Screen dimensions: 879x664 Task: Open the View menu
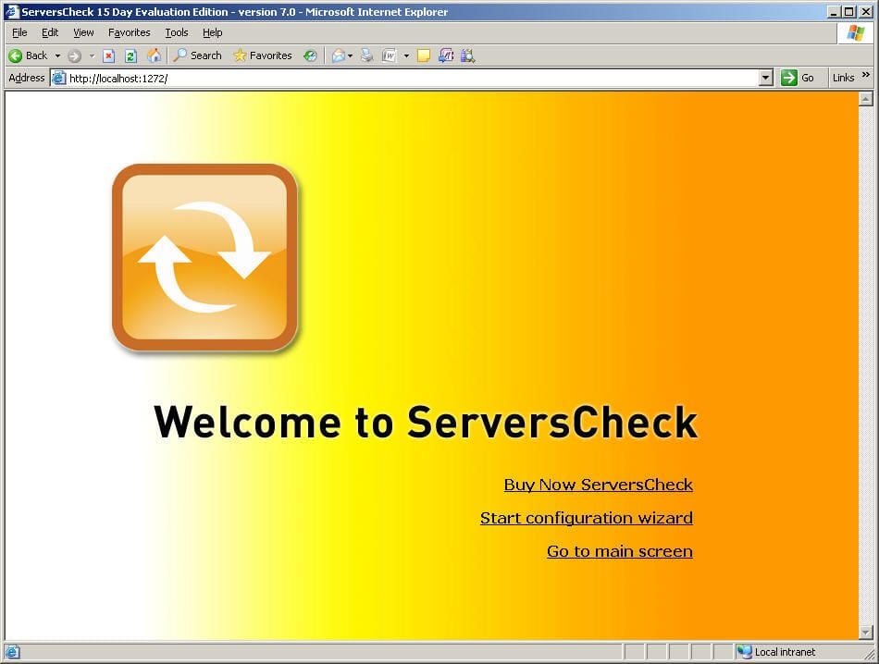(x=83, y=32)
